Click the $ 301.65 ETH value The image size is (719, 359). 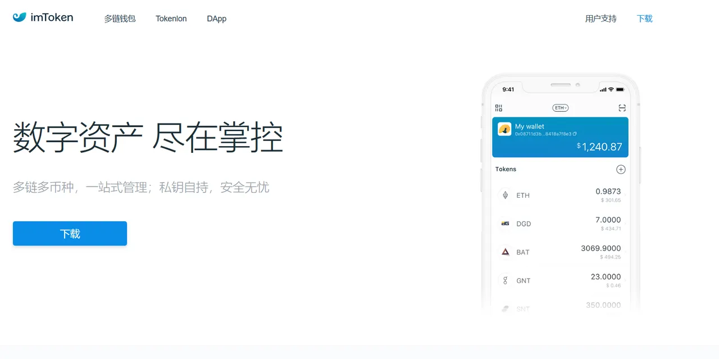click(x=611, y=200)
